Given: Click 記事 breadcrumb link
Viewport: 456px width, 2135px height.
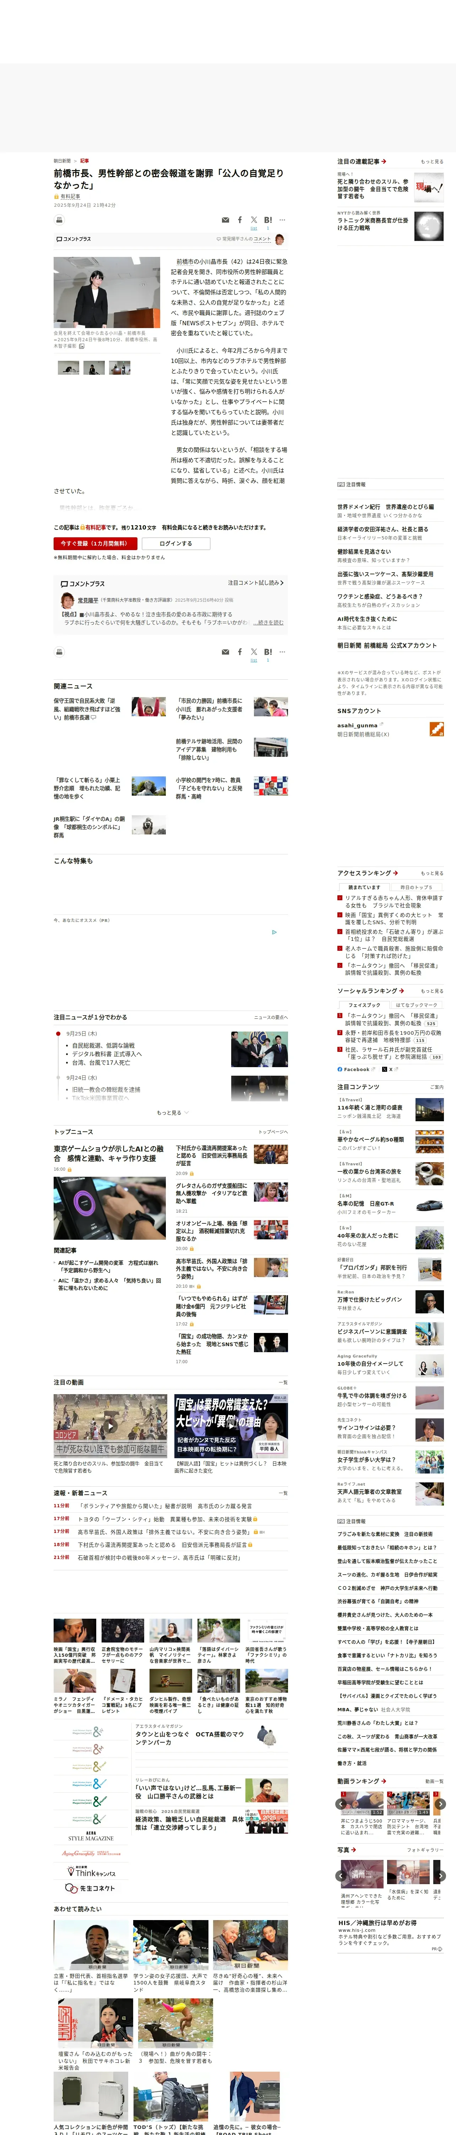Looking at the screenshot, I should click(x=85, y=161).
